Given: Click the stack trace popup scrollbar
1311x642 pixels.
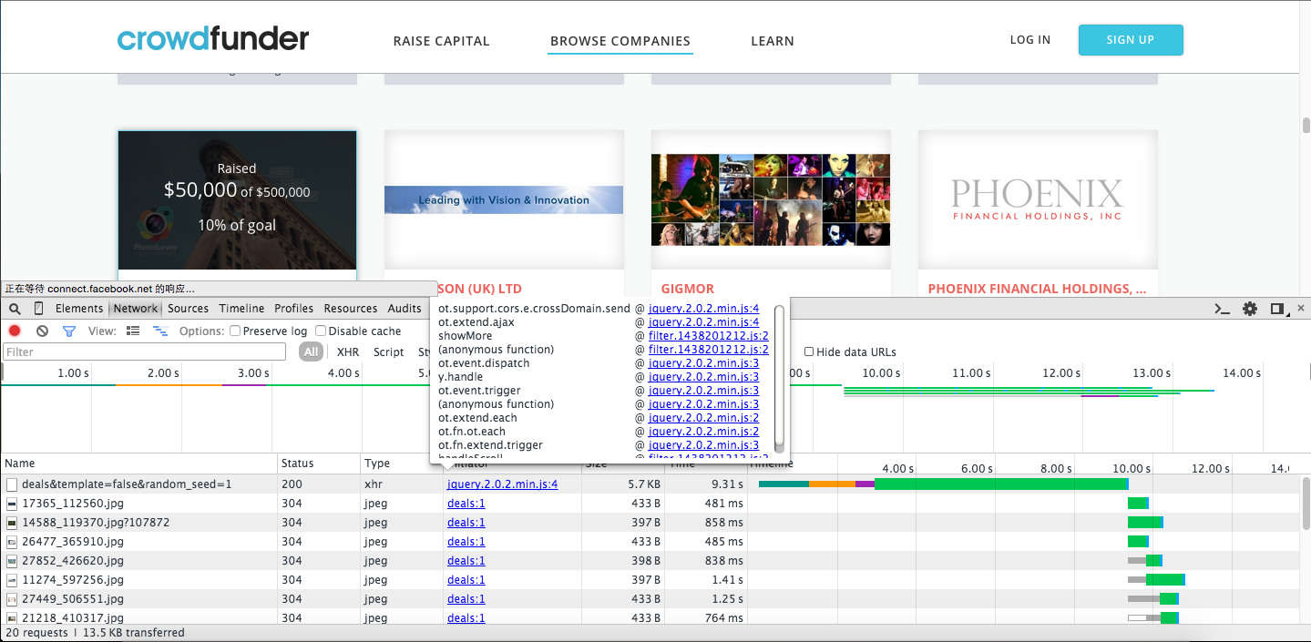Looking at the screenshot, I should tap(779, 373).
